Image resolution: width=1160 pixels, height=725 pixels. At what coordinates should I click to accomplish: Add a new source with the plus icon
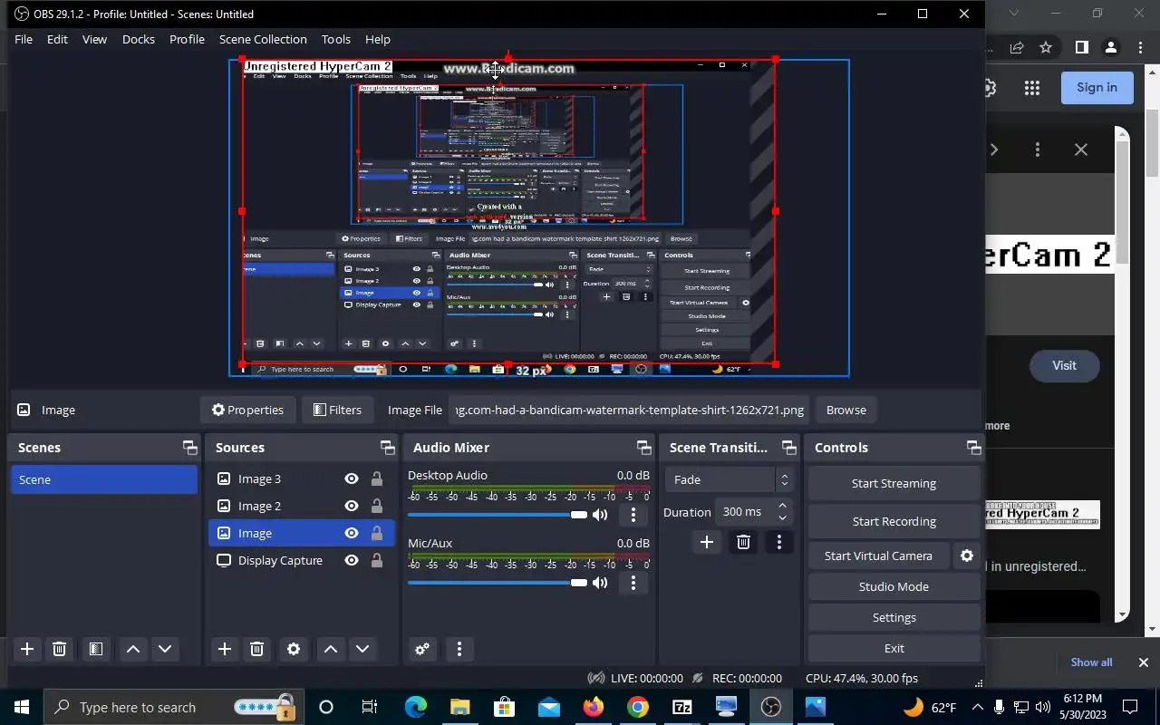tap(225, 649)
